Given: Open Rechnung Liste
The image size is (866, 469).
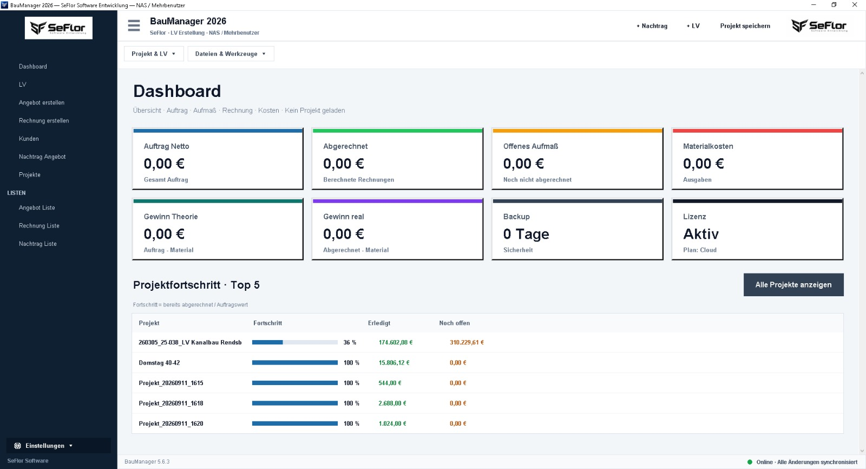Looking at the screenshot, I should tap(39, 226).
